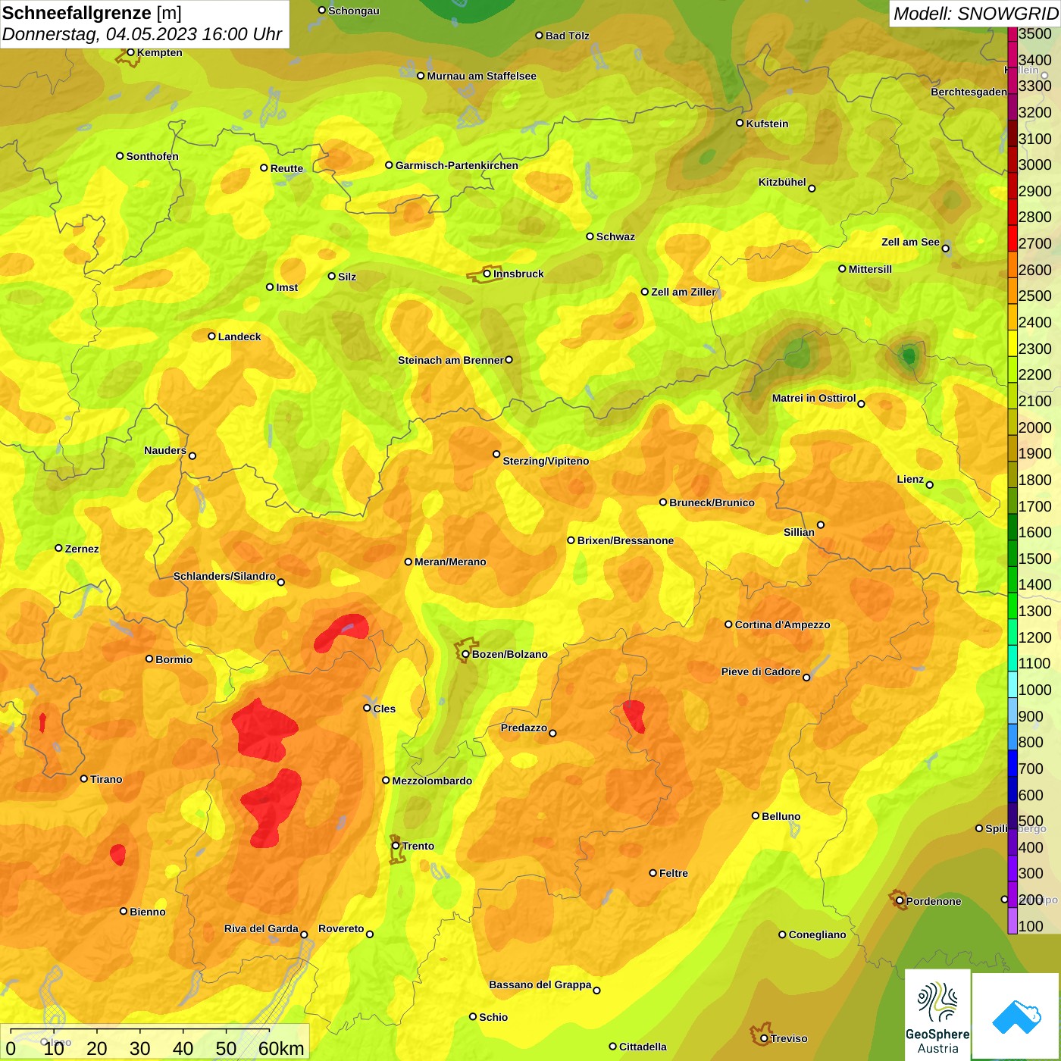Click the Pordenone city marker
Viewport: 1061px width, 1061px height.
pyautogui.click(x=900, y=901)
